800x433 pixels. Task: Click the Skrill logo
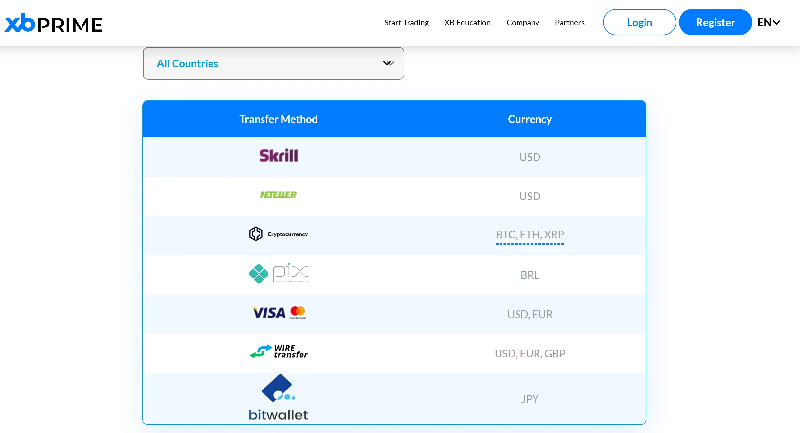(278, 155)
